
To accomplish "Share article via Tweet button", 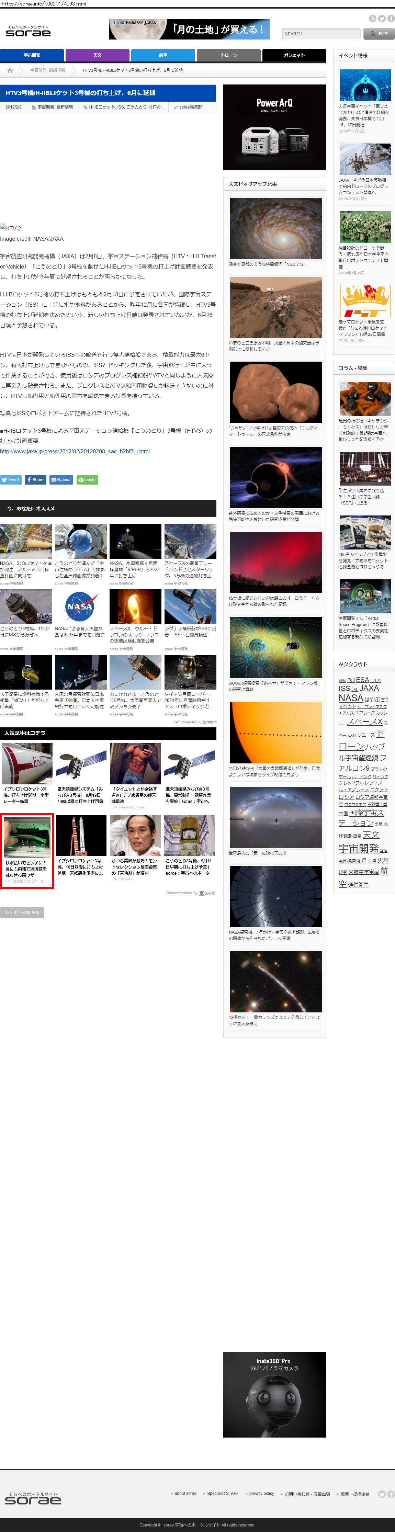I will tap(11, 479).
